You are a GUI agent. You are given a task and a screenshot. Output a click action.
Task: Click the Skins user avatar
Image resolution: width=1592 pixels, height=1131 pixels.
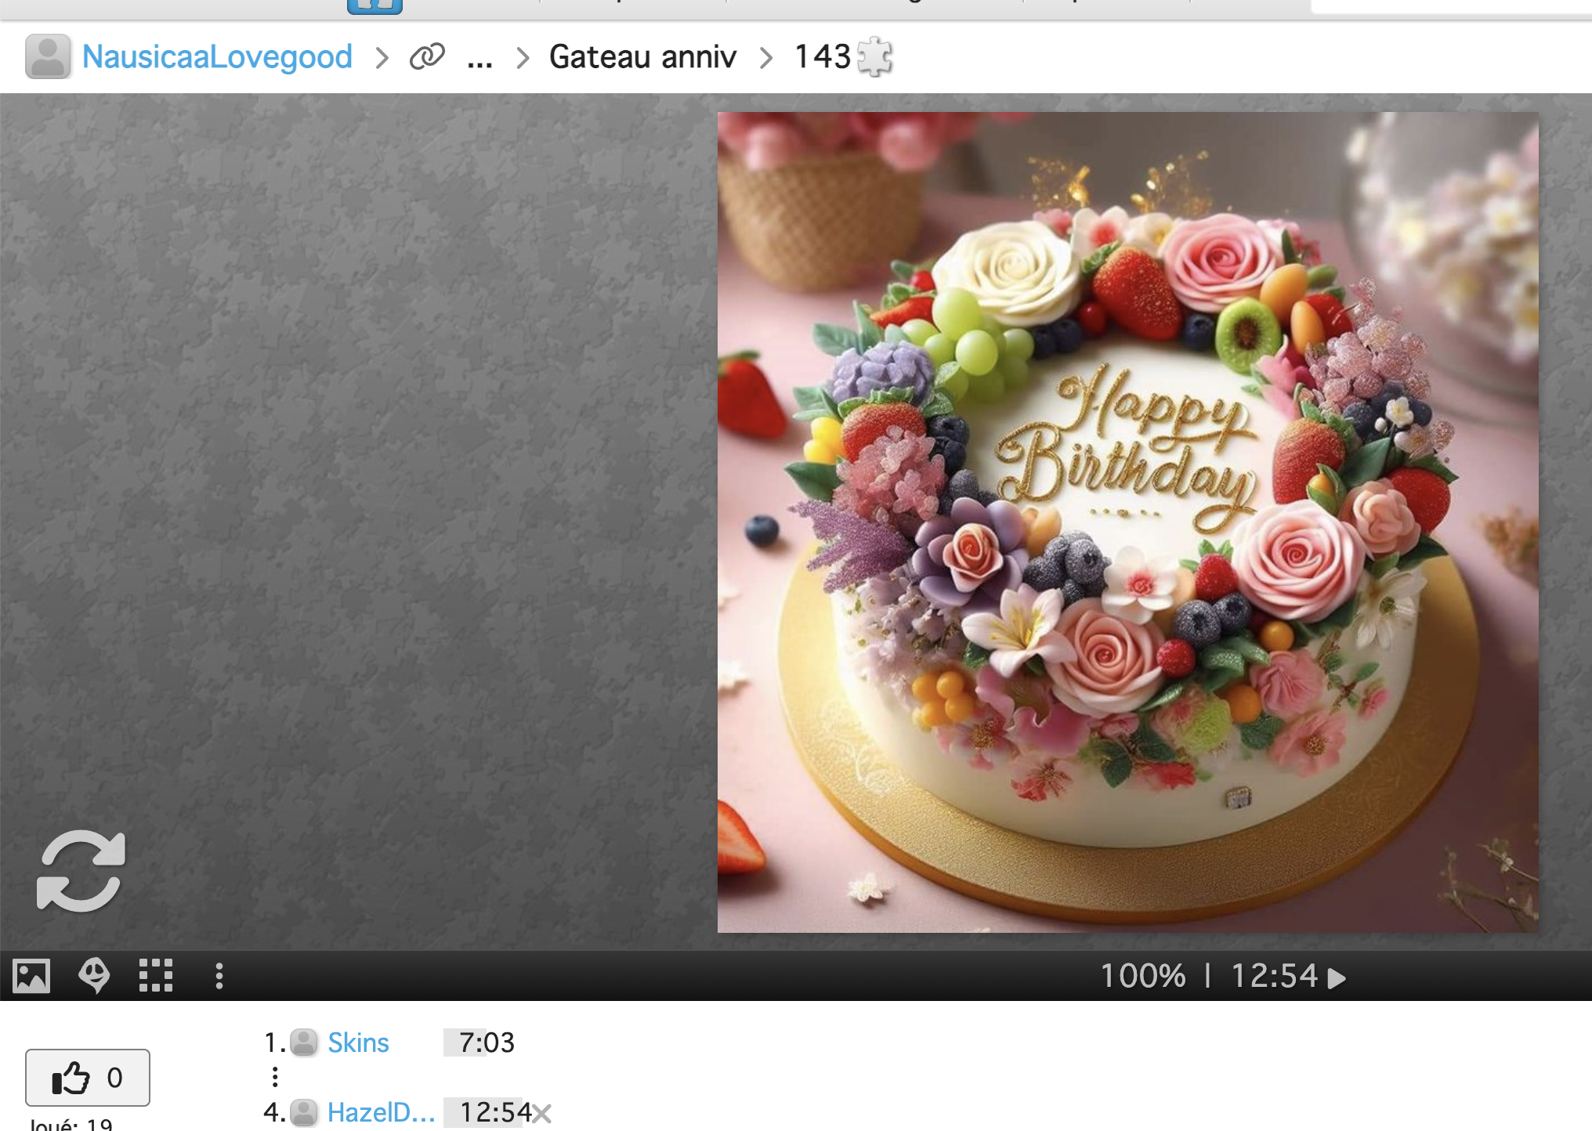click(304, 1042)
